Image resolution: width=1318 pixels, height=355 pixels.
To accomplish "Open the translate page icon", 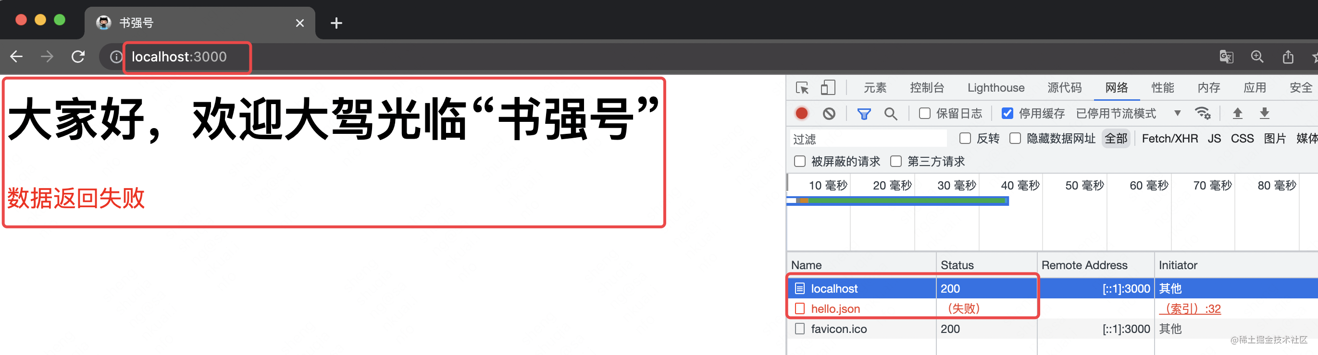I will pos(1226,57).
